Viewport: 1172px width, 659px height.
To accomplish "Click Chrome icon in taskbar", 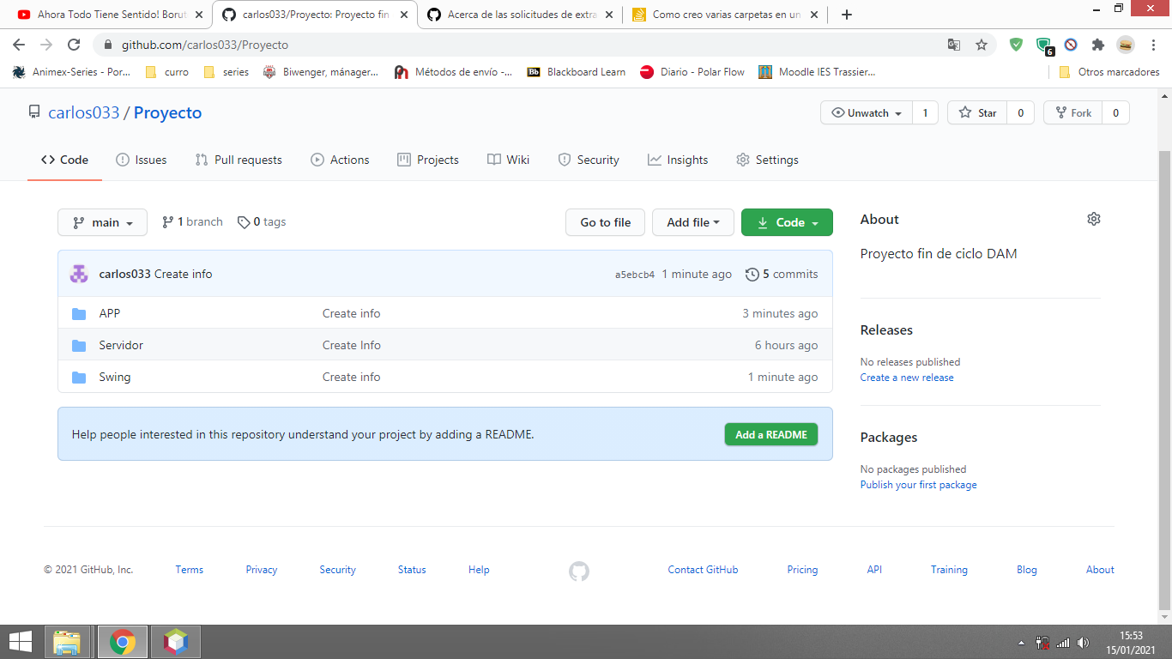I will coord(123,642).
